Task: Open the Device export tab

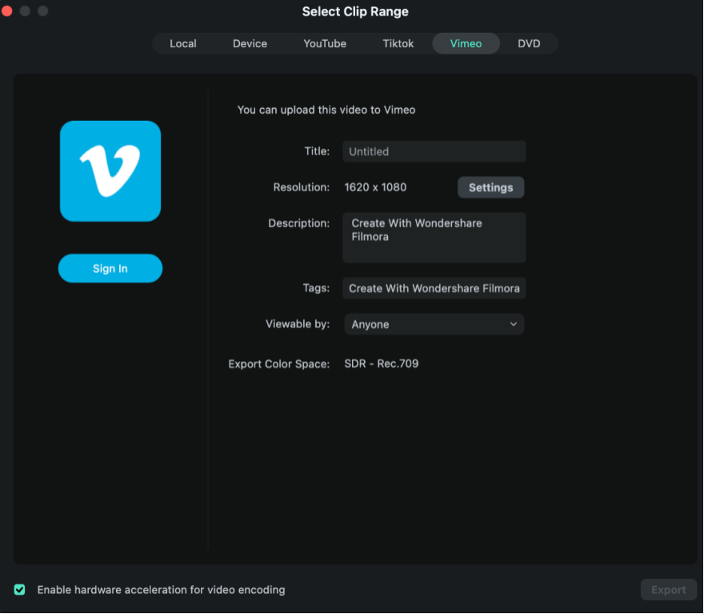Action: (250, 43)
